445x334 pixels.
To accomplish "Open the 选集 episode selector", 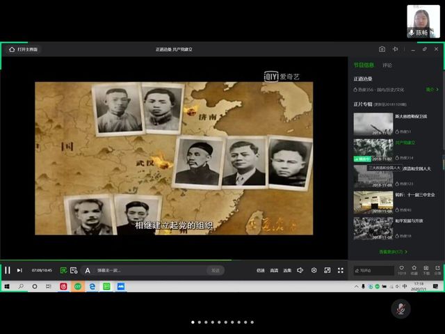I will point(287,270).
